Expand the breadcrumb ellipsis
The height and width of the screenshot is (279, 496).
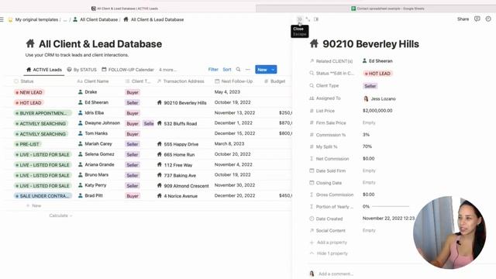point(65,19)
